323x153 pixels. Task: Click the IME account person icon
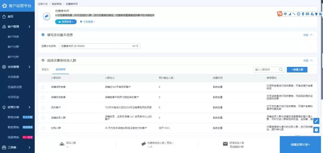pos(312,14)
